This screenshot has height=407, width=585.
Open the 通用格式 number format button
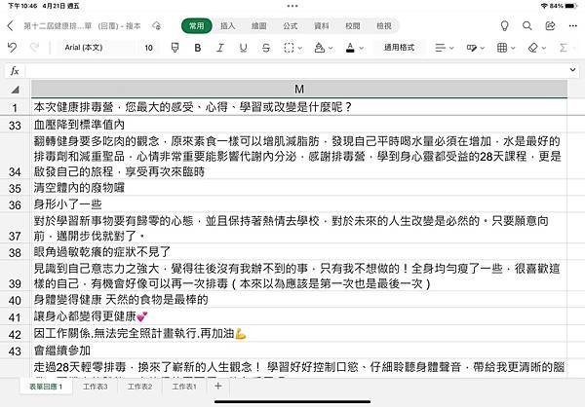click(399, 48)
